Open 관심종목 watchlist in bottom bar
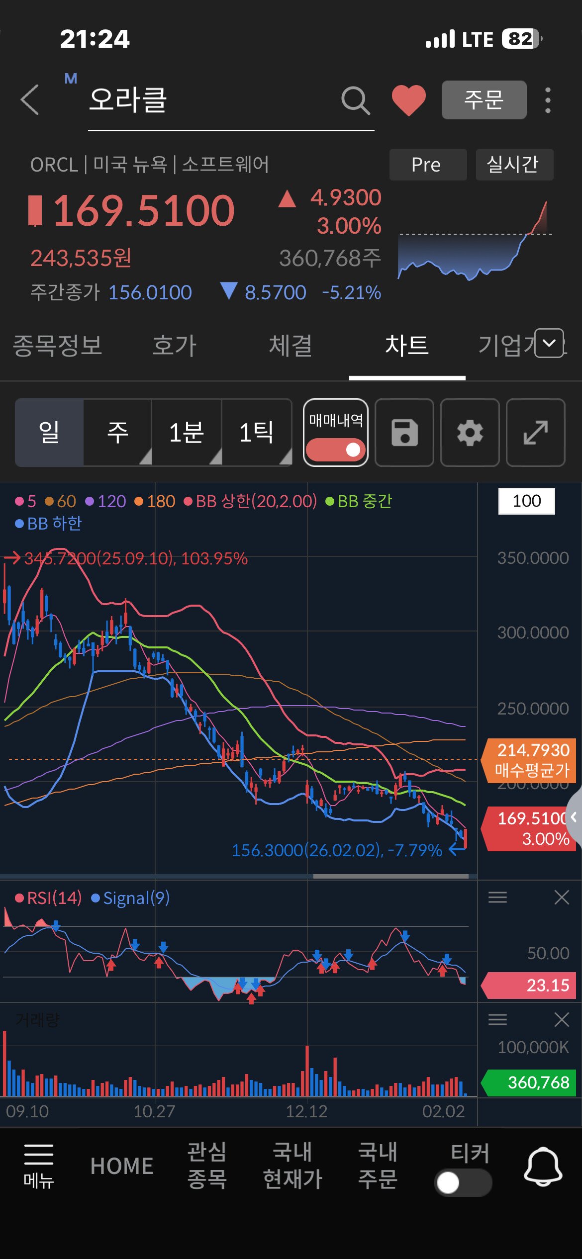 (x=207, y=1166)
